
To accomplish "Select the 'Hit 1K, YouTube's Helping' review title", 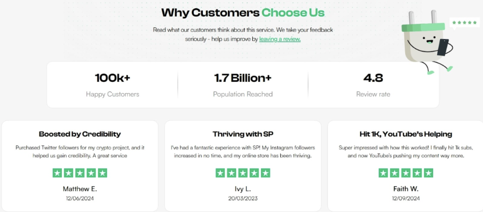I will 406,134.
